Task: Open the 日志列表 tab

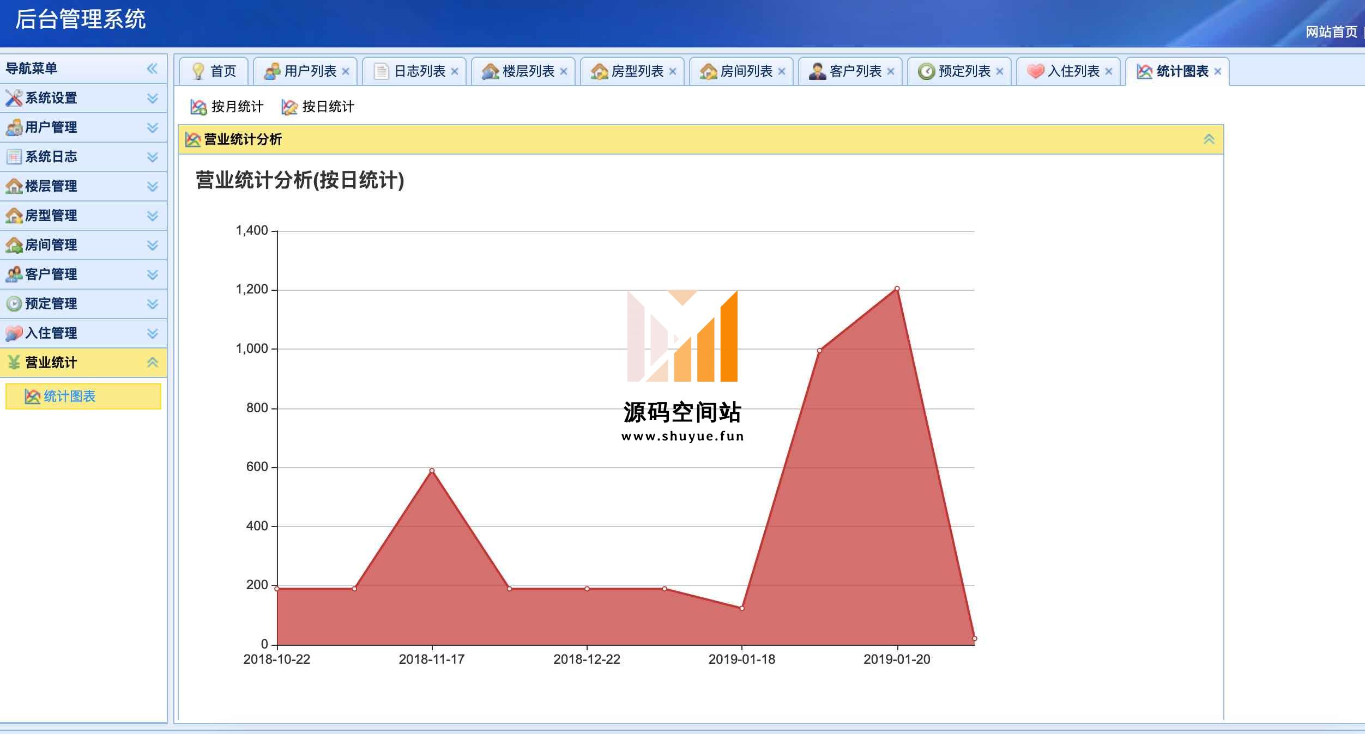Action: pyautogui.click(x=419, y=71)
